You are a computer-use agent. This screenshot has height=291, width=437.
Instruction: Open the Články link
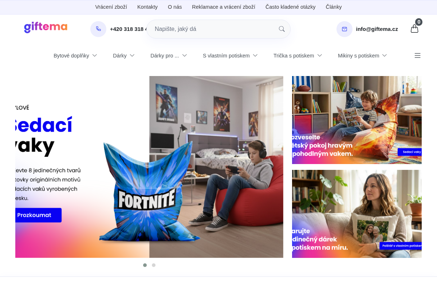(334, 7)
